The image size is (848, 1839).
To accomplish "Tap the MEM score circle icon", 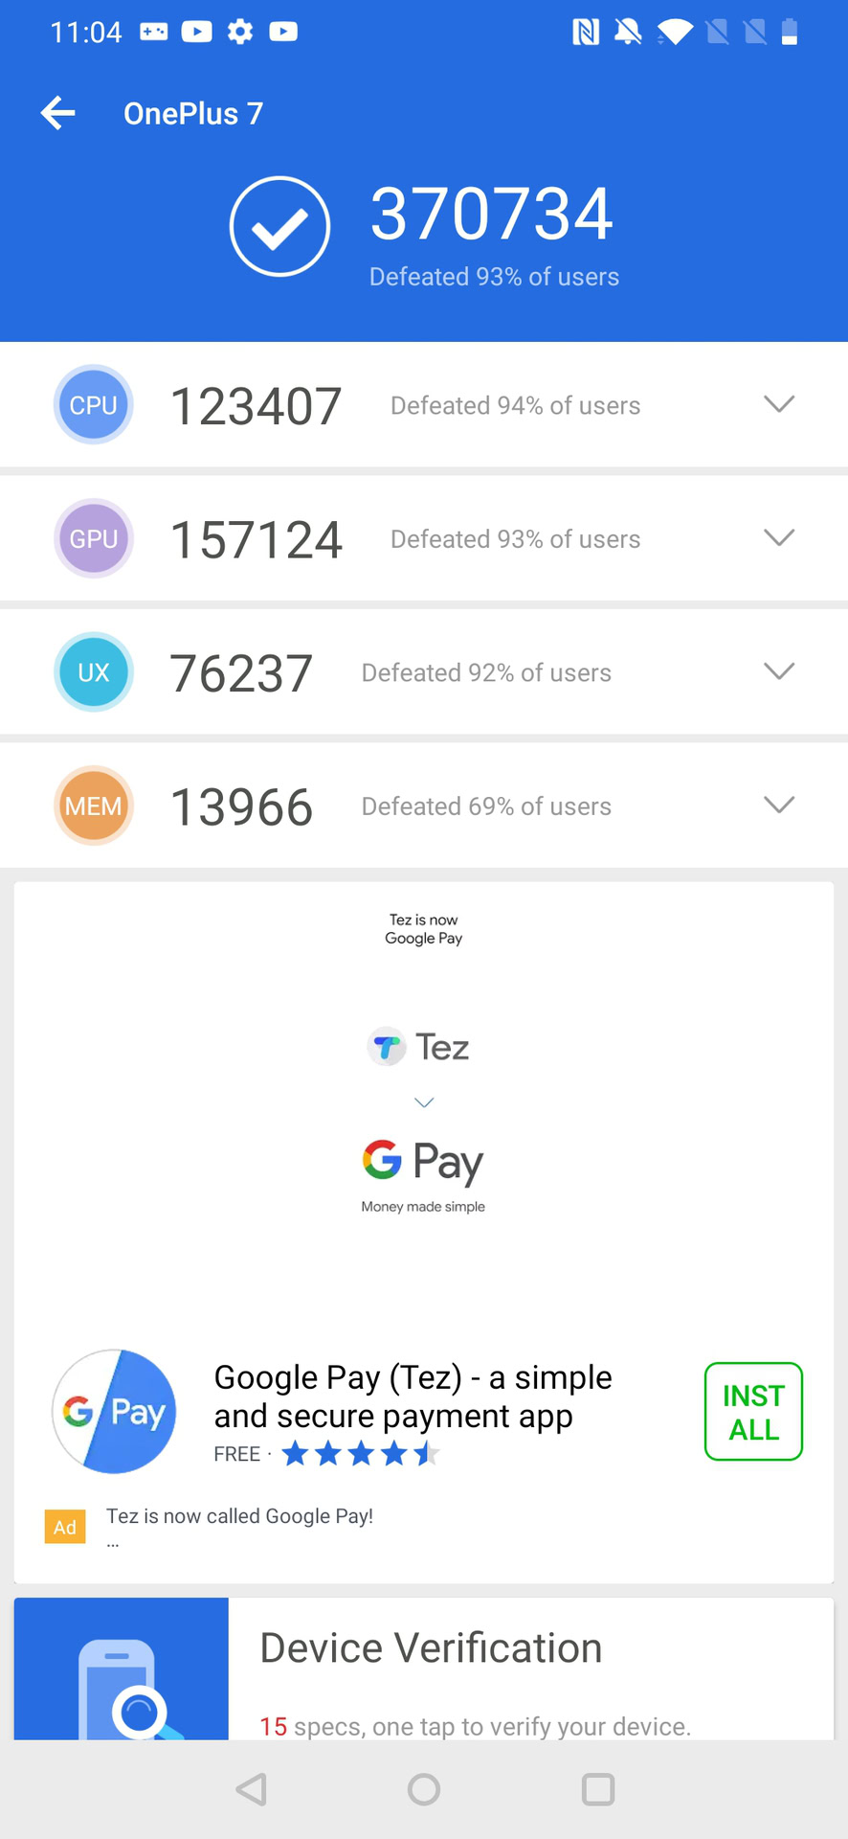I will tap(93, 806).
